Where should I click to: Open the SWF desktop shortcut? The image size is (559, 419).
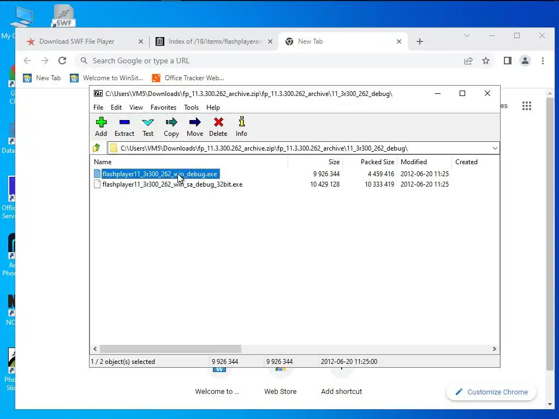63,16
